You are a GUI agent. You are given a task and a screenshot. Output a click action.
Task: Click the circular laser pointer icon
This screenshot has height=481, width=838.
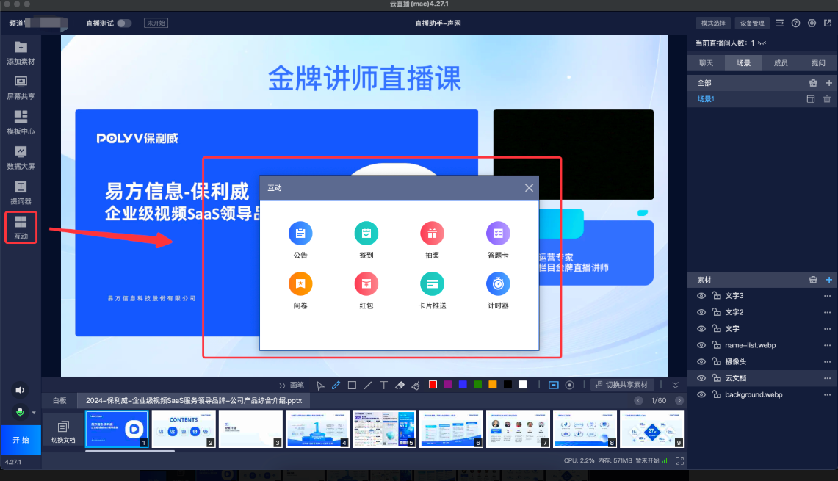(570, 386)
